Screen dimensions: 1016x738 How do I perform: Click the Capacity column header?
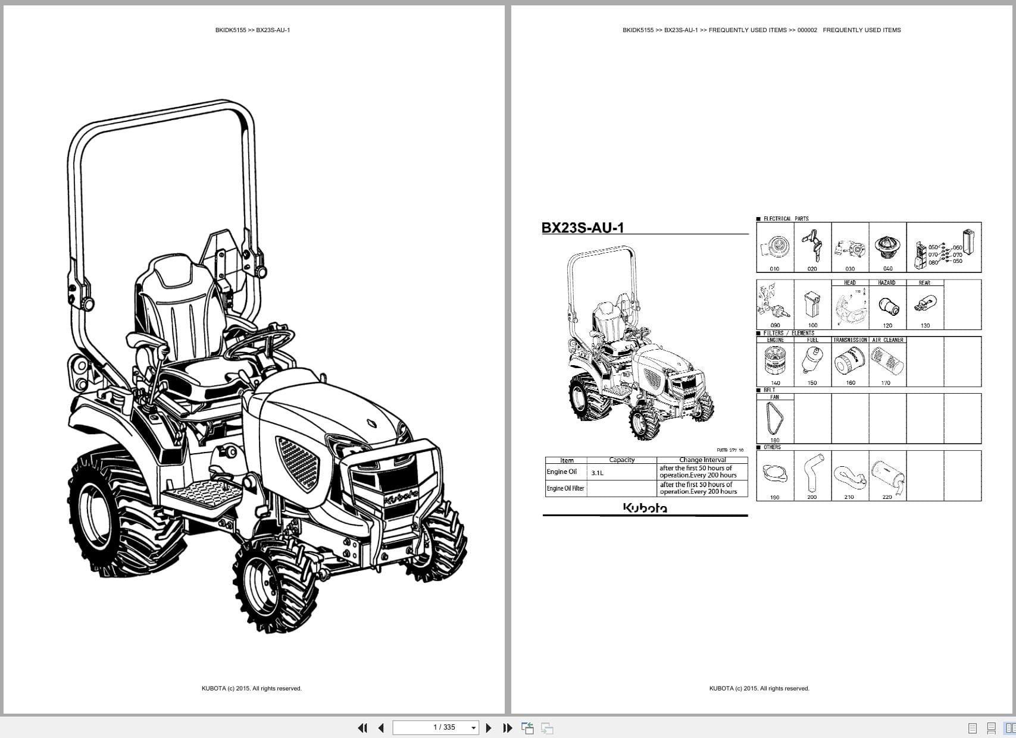click(x=622, y=460)
